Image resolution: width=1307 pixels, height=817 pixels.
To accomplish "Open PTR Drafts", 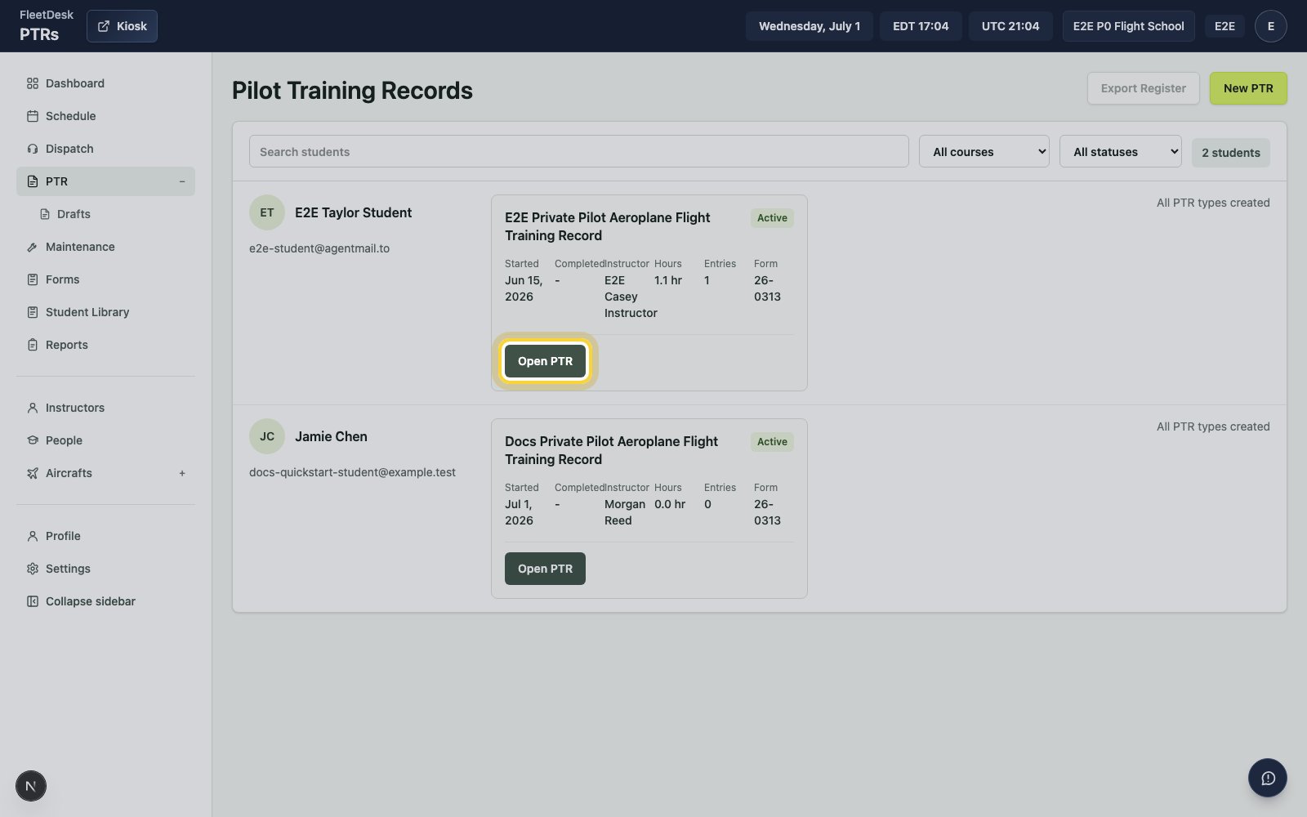I will pos(111,214).
